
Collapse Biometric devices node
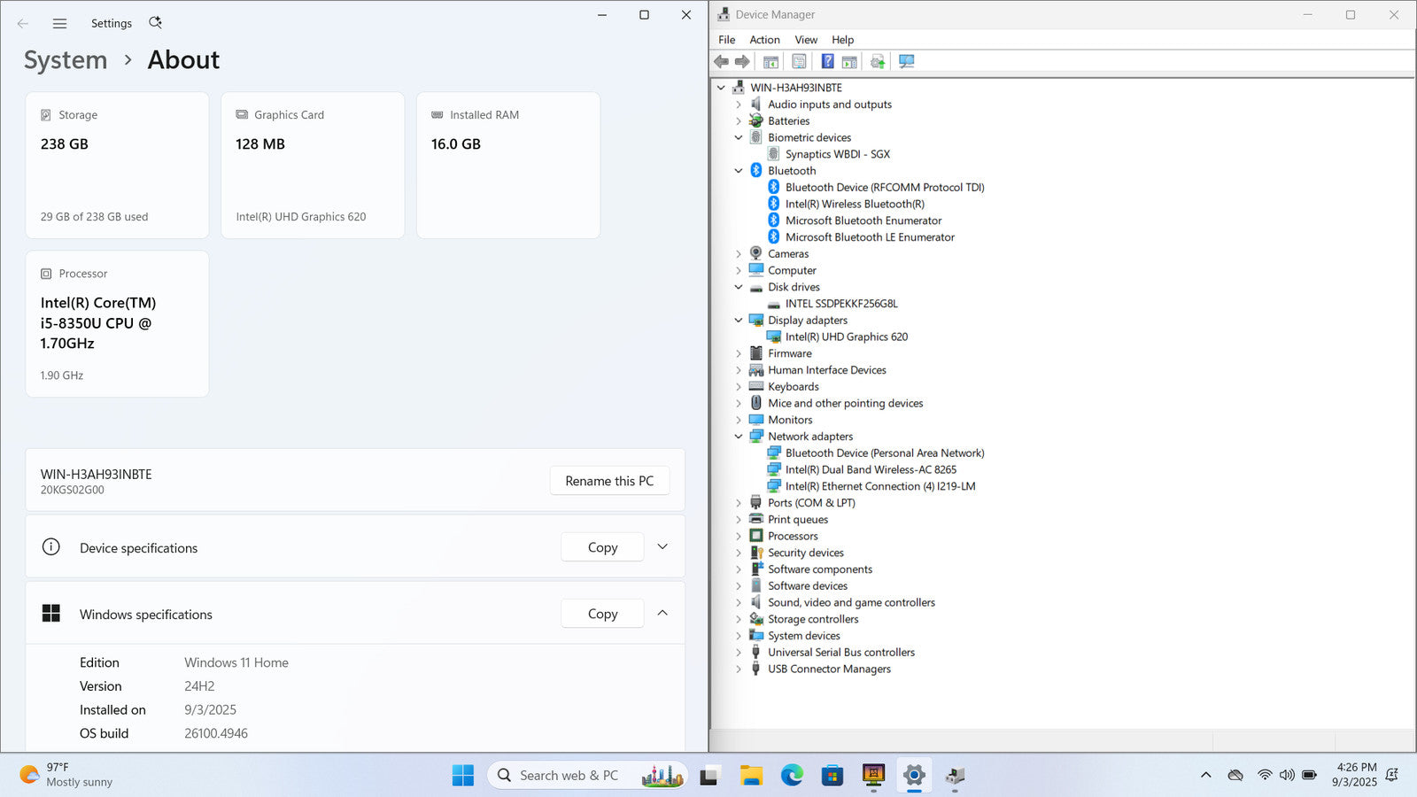point(739,137)
